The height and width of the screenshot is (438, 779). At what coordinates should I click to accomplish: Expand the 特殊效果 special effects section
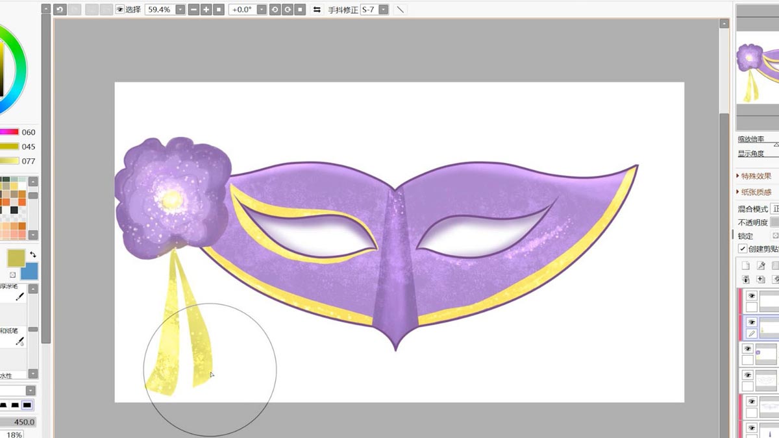pos(754,176)
